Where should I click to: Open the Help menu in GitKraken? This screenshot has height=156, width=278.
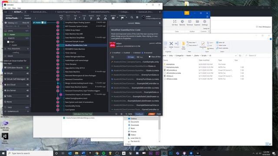coord(19,8)
